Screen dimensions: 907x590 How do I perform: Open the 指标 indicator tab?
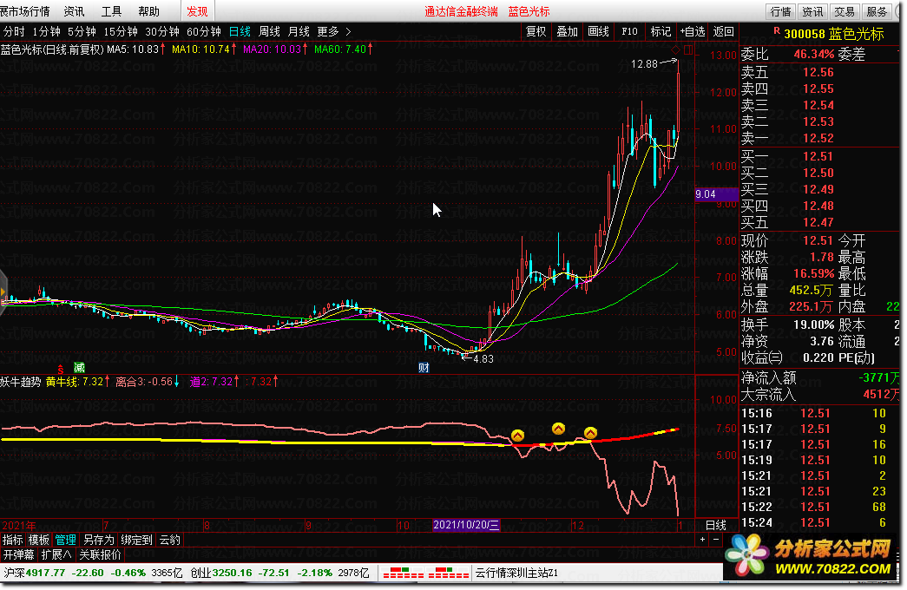[x=13, y=540]
